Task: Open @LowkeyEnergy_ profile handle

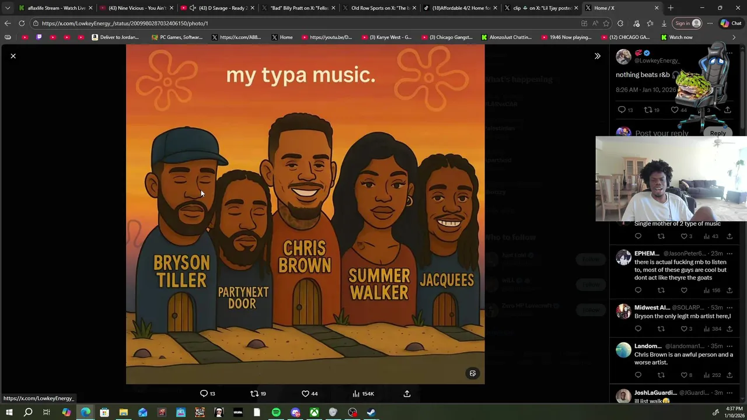Action: pos(657,61)
